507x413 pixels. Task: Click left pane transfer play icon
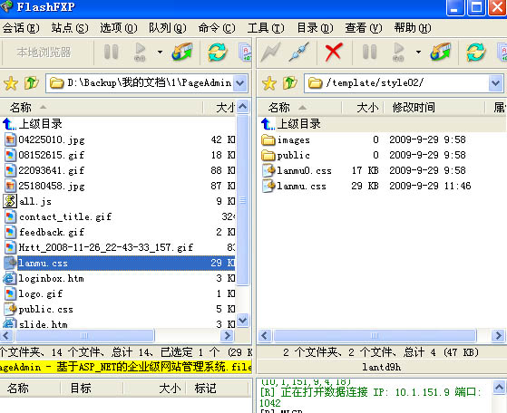click(x=140, y=52)
